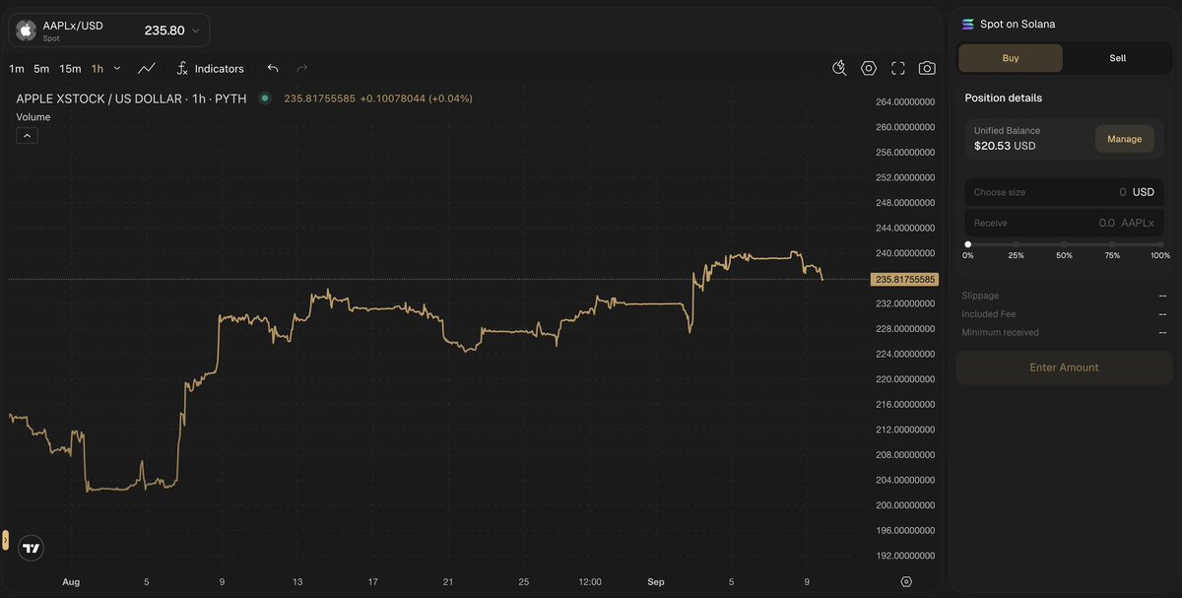The height and width of the screenshot is (598, 1182).
Task: Set size slider to 100%
Action: (x=1160, y=244)
